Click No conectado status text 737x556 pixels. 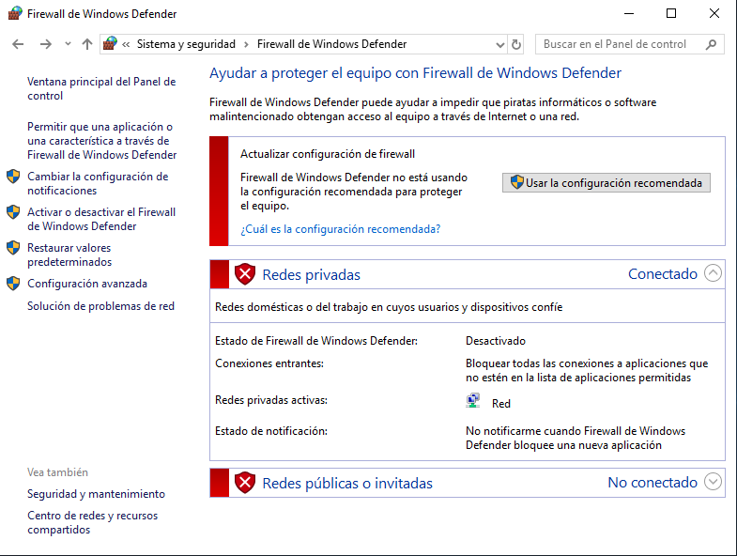pos(653,483)
